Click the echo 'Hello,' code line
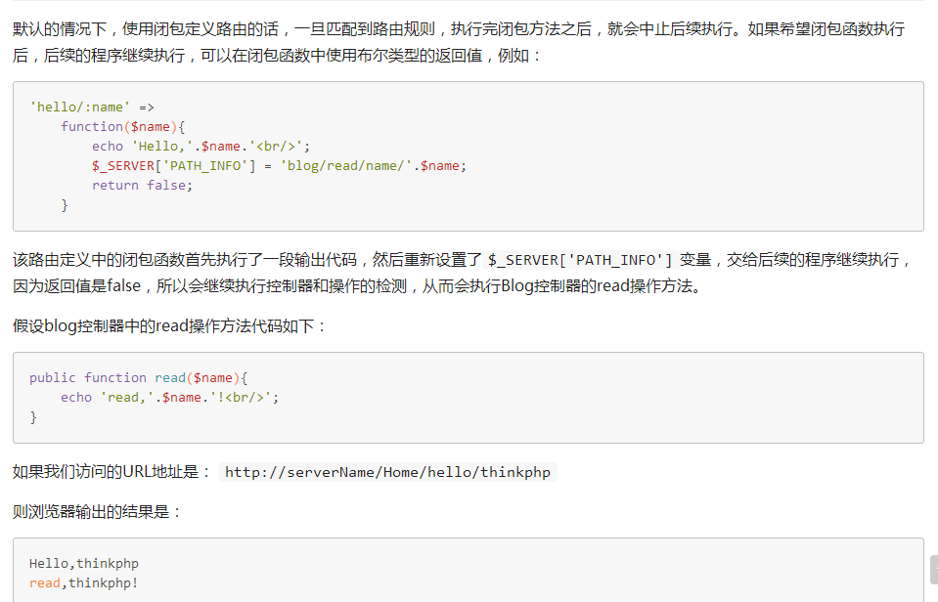Screen dimensions: 938x602 [201, 147]
